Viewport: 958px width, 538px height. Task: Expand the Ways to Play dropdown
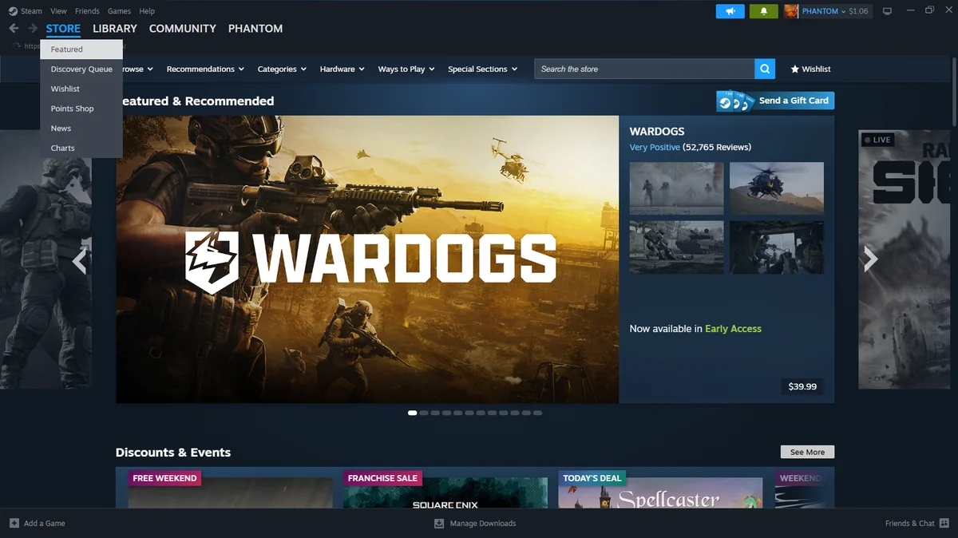(x=406, y=69)
